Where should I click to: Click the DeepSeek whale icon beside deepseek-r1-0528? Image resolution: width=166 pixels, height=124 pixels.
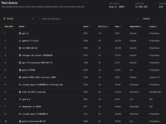pos(20,106)
